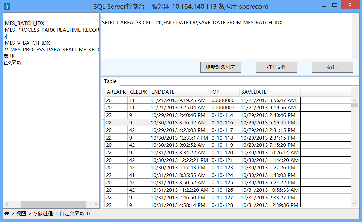Click SAVEDATE column header
Screen dimensions: 362x222
tap(270, 92)
